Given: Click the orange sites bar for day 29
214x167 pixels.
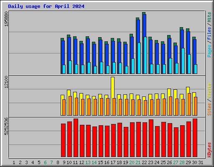Looking at the screenshot, I should 189,104.
